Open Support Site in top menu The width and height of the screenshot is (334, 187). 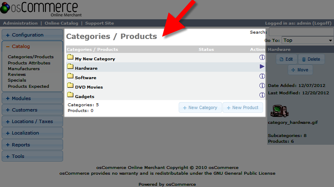click(100, 23)
